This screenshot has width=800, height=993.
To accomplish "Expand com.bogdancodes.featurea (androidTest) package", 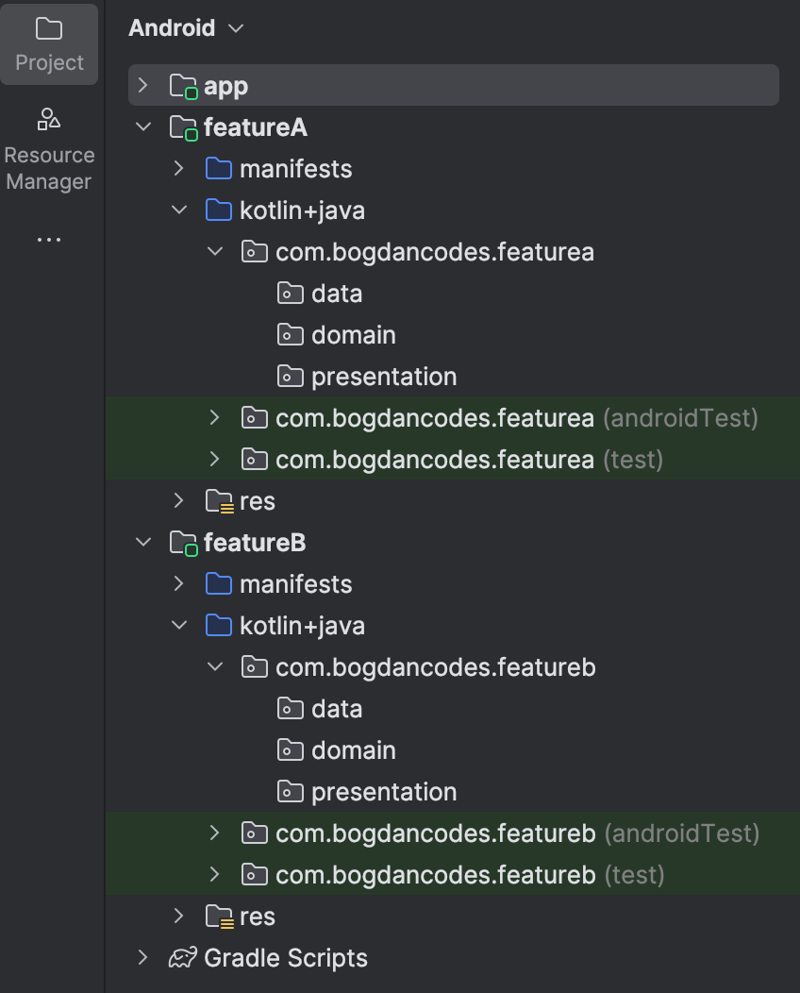I will (x=214, y=417).
